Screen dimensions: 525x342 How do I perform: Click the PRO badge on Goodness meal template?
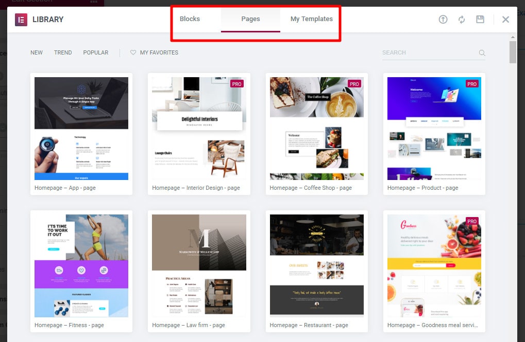(x=472, y=221)
